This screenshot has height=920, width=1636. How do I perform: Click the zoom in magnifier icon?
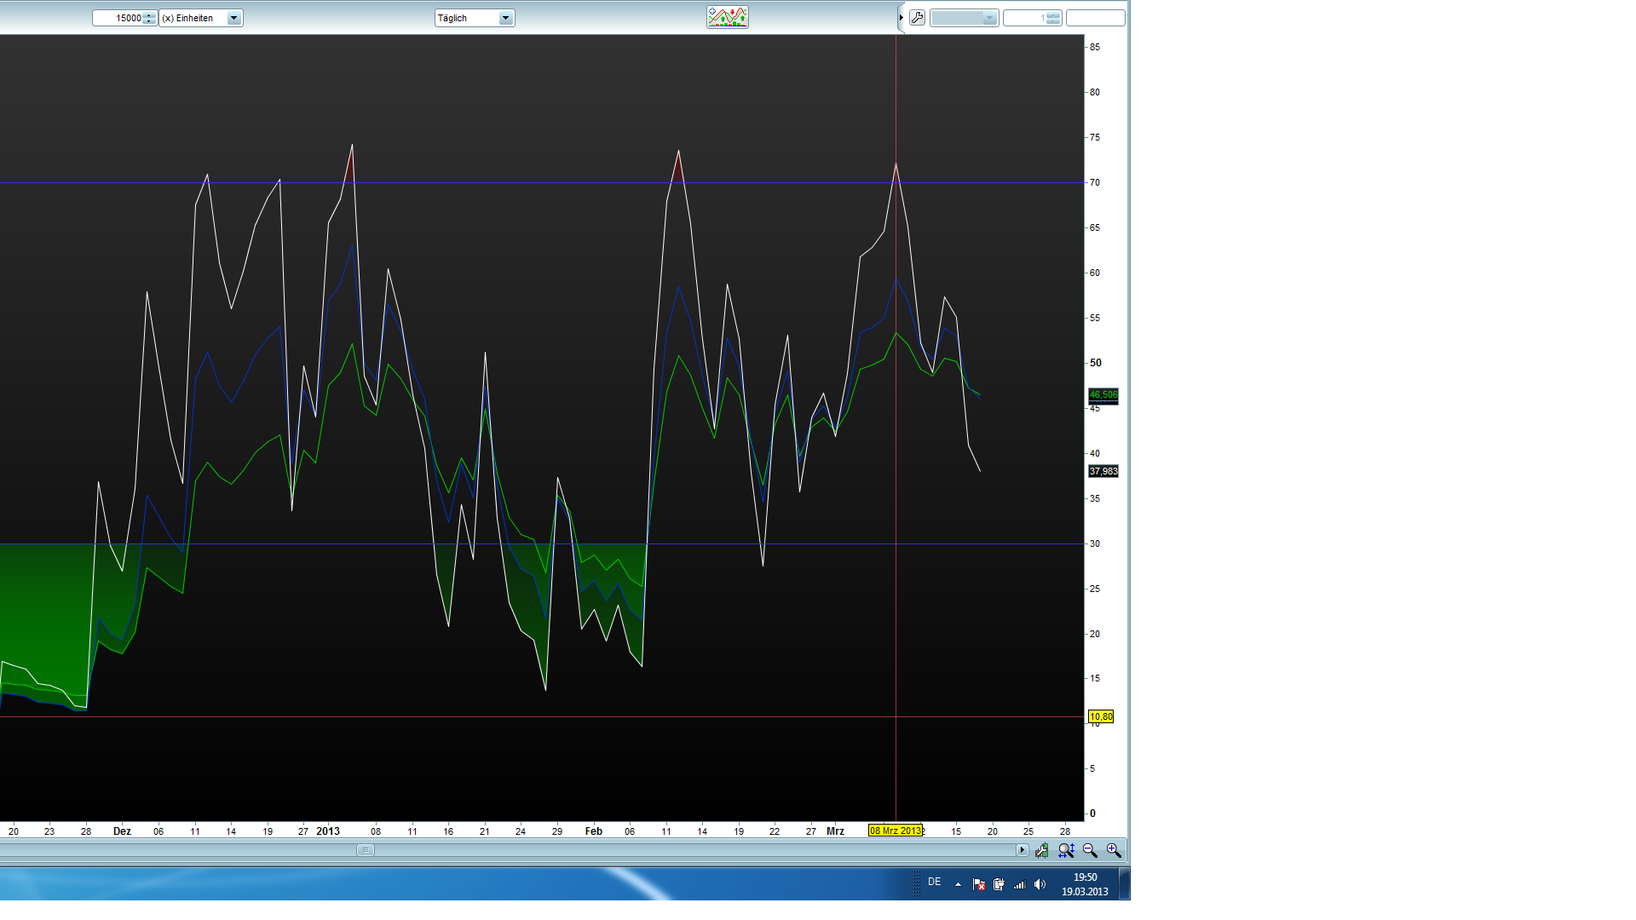(1114, 850)
